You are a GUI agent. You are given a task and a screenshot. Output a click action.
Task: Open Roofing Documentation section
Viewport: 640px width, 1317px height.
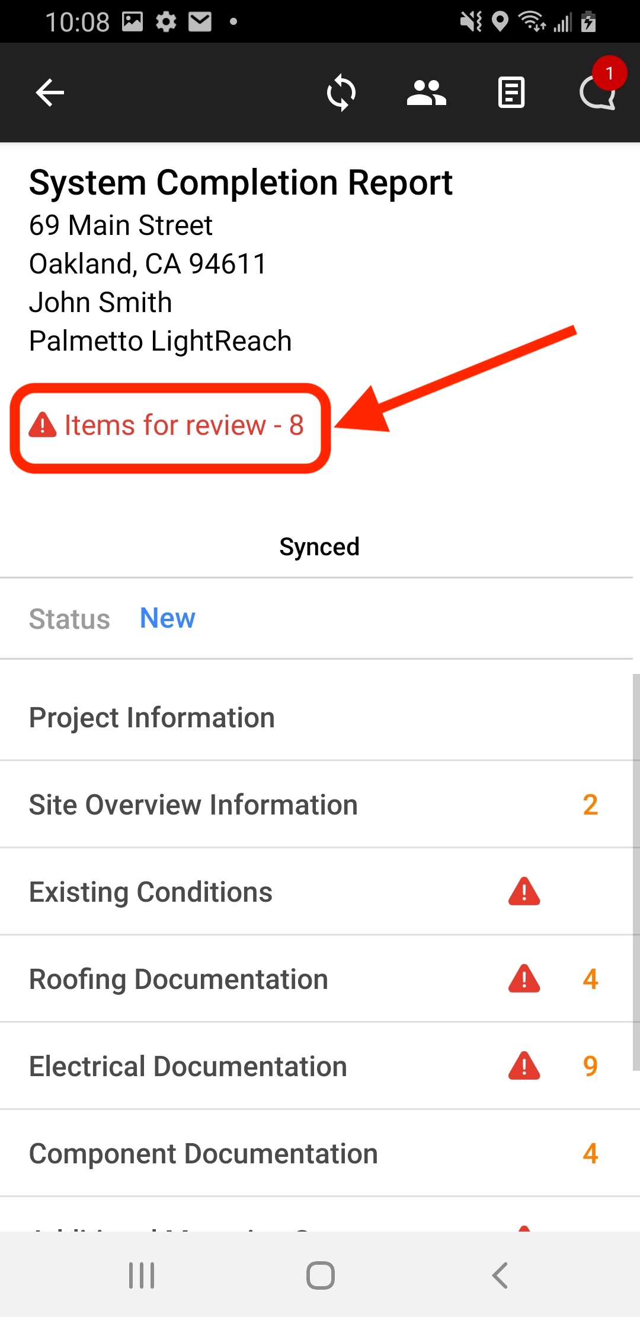[x=178, y=979]
